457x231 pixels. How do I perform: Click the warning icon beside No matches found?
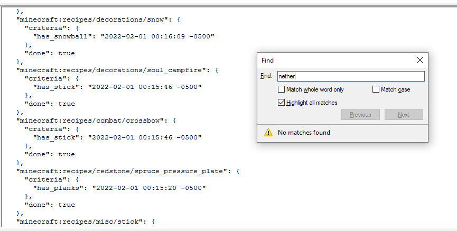(x=268, y=133)
